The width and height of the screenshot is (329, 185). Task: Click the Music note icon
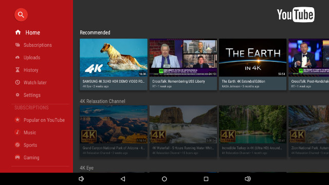click(17, 133)
